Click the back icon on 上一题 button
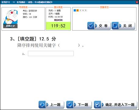 pos(42,105)
